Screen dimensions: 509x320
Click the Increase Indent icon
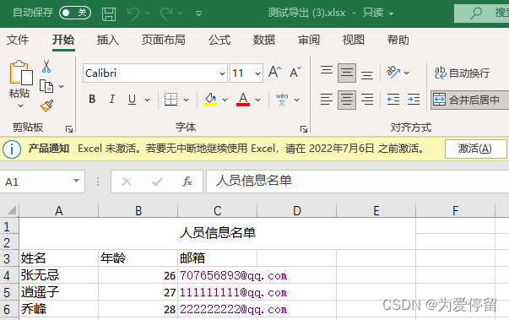coord(414,100)
